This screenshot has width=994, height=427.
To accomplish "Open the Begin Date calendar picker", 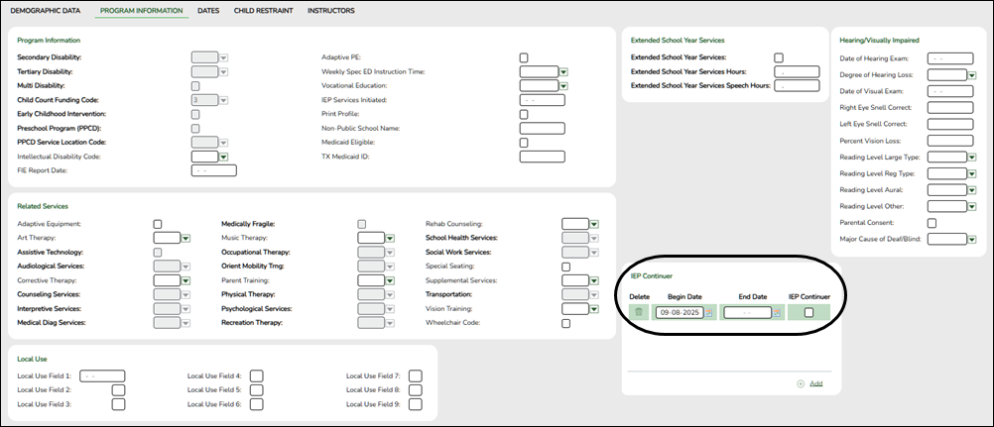I will click(x=708, y=313).
